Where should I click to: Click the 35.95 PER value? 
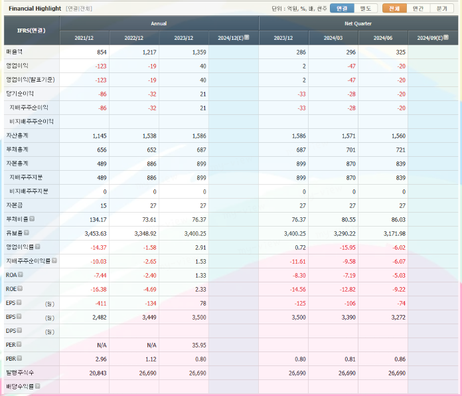click(x=199, y=345)
